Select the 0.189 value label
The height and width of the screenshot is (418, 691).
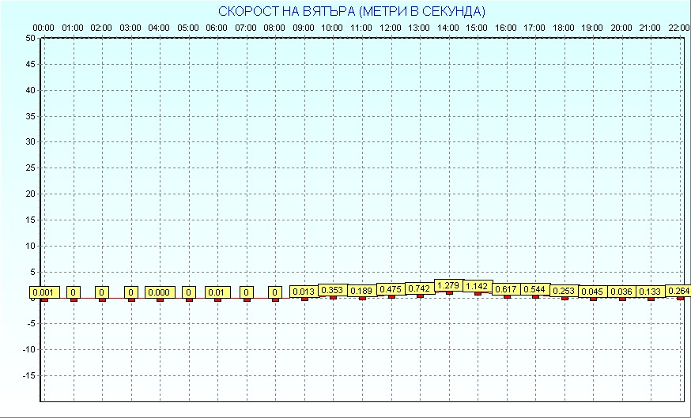362,291
